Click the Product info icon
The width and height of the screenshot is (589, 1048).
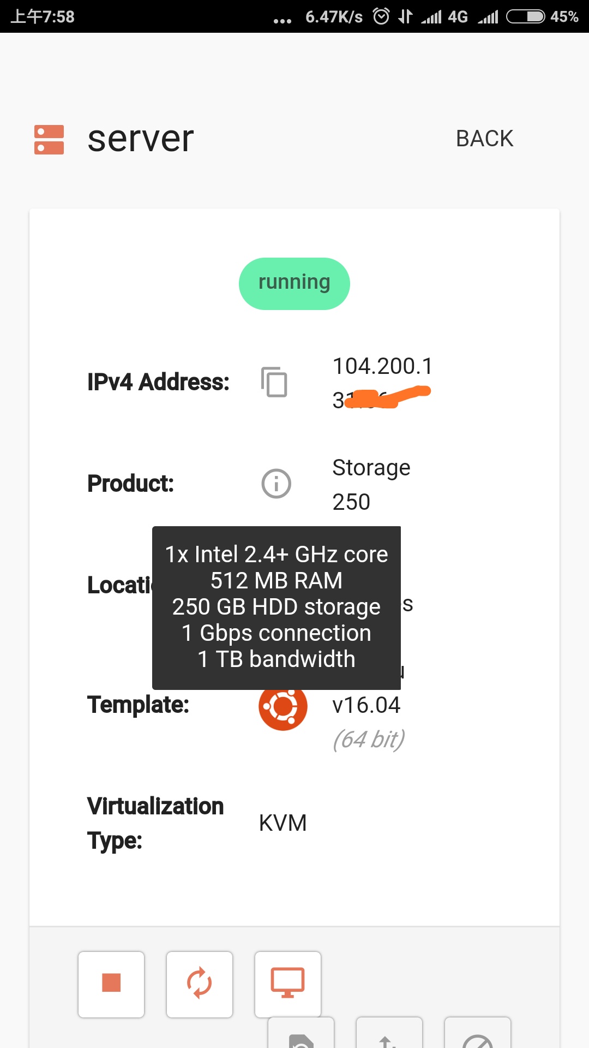click(277, 484)
